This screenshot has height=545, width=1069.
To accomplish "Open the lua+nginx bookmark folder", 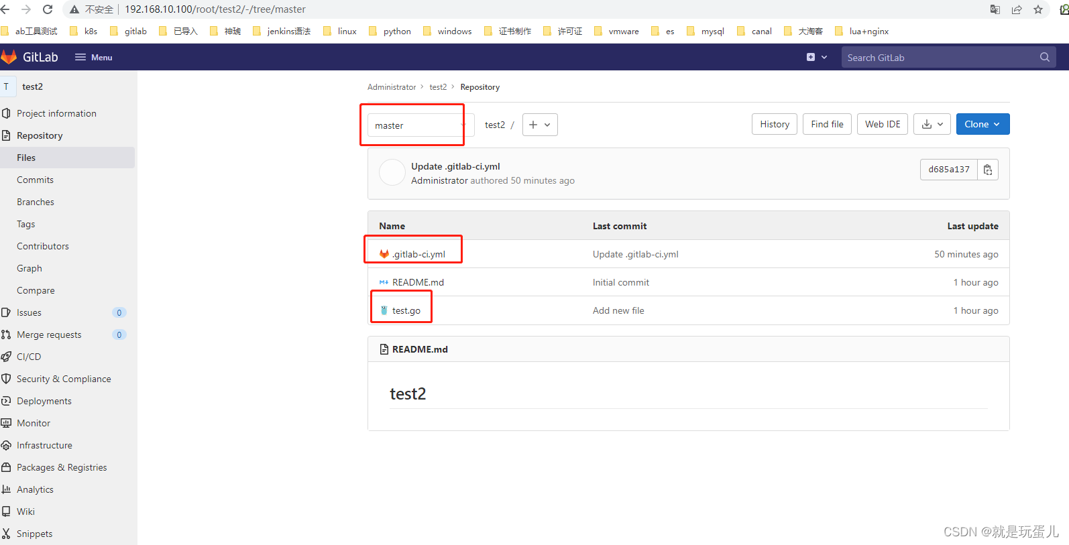I will pyautogui.click(x=862, y=31).
